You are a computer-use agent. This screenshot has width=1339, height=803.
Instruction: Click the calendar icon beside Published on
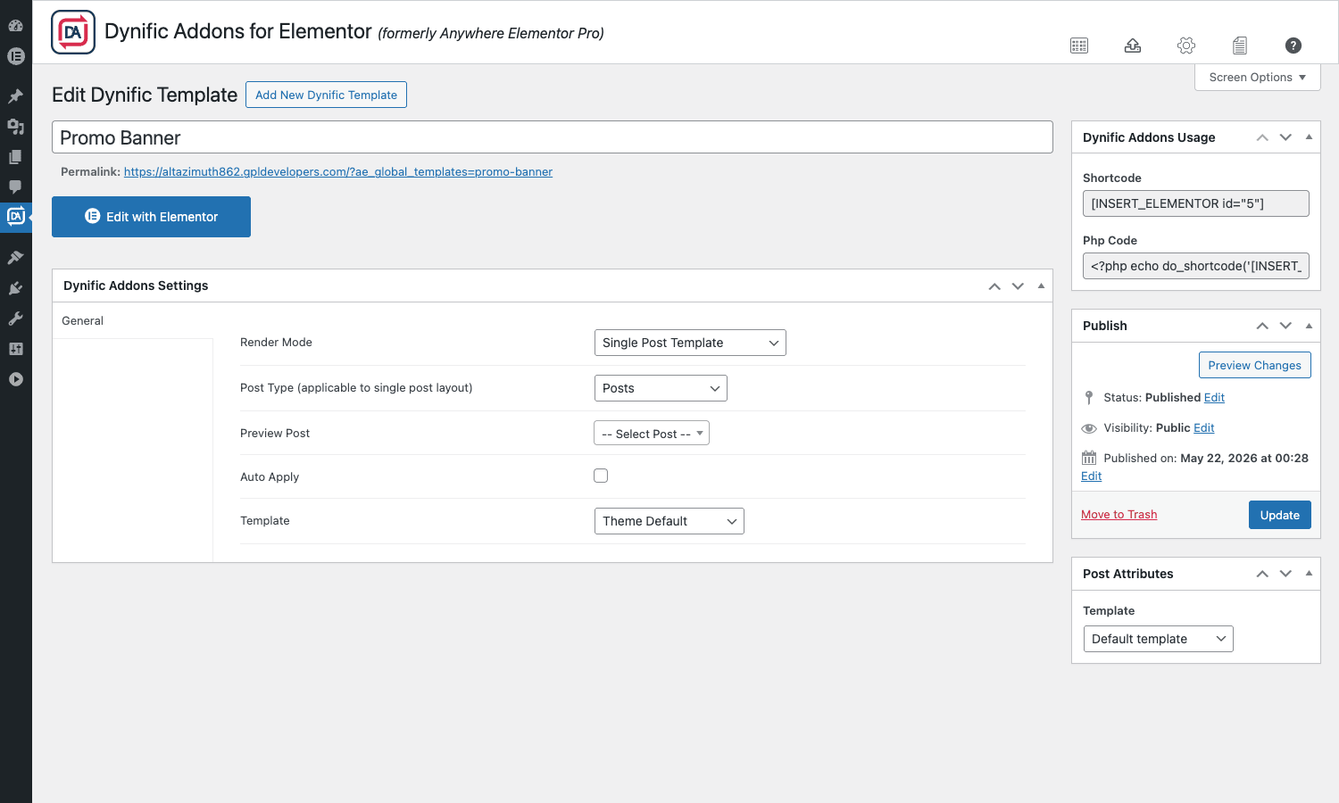coord(1089,458)
